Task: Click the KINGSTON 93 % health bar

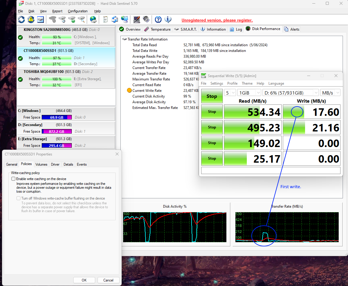Action: [x=57, y=37]
